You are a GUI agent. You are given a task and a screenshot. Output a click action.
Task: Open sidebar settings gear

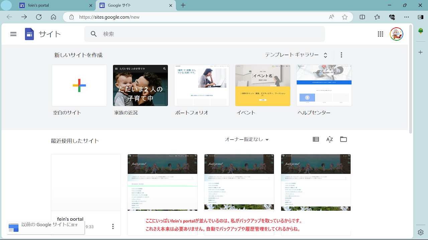pyautogui.click(x=421, y=232)
